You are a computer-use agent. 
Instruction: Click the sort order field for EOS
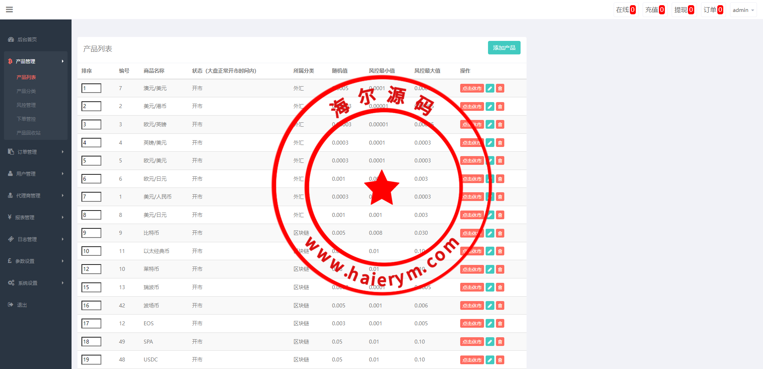pyautogui.click(x=91, y=323)
